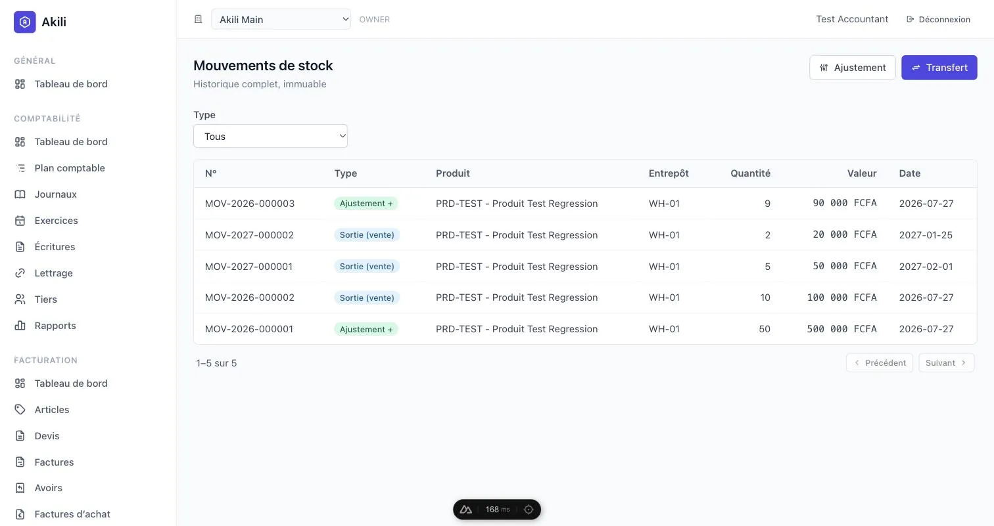Click the Nuxt devtools logo icon
The width and height of the screenshot is (994, 526).
(x=466, y=510)
